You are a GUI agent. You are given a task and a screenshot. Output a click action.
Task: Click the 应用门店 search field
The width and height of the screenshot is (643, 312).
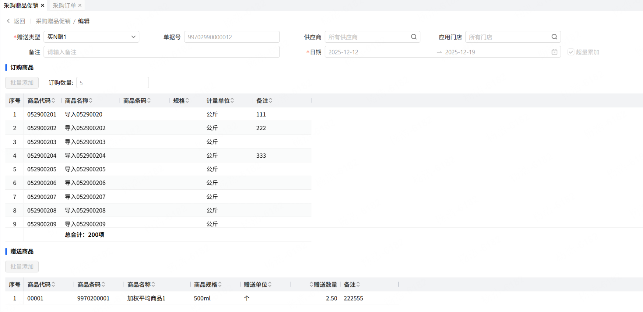513,37
